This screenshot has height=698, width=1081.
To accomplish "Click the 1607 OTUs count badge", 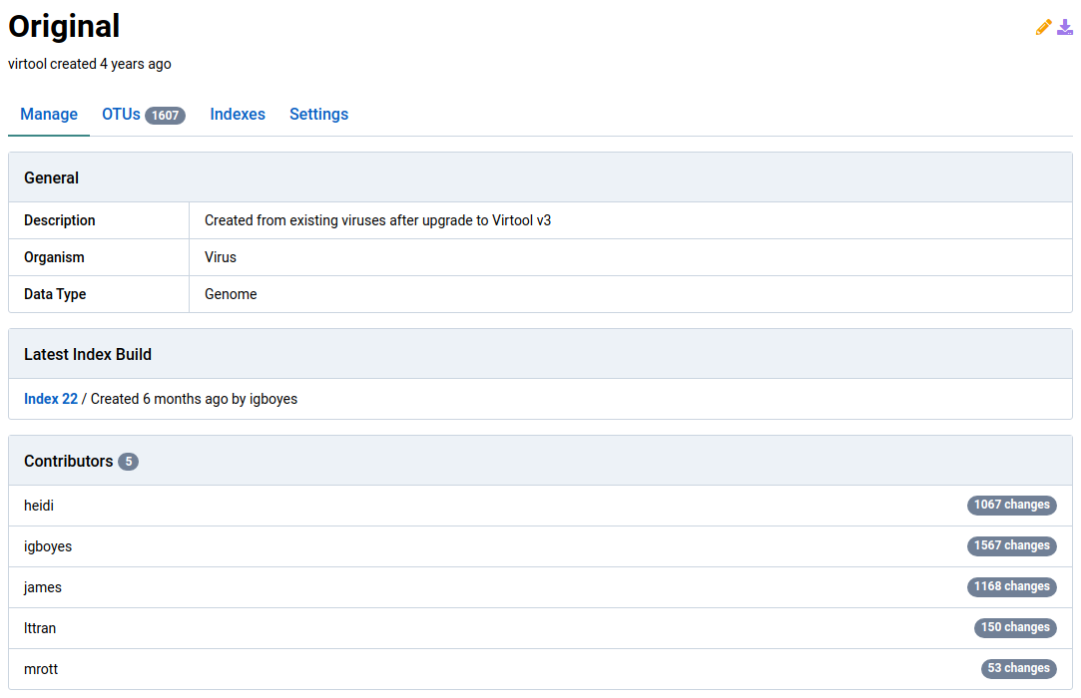I will point(165,116).
